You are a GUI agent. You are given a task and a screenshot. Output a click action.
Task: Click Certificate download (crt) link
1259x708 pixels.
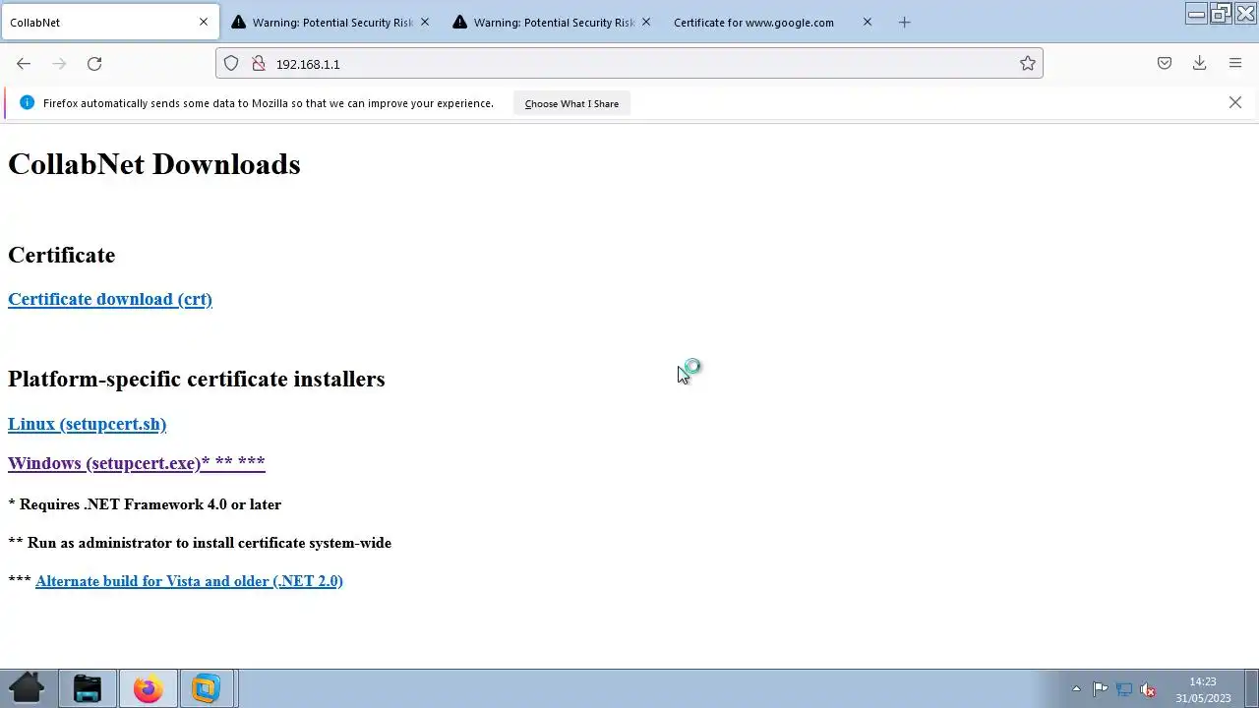click(110, 299)
